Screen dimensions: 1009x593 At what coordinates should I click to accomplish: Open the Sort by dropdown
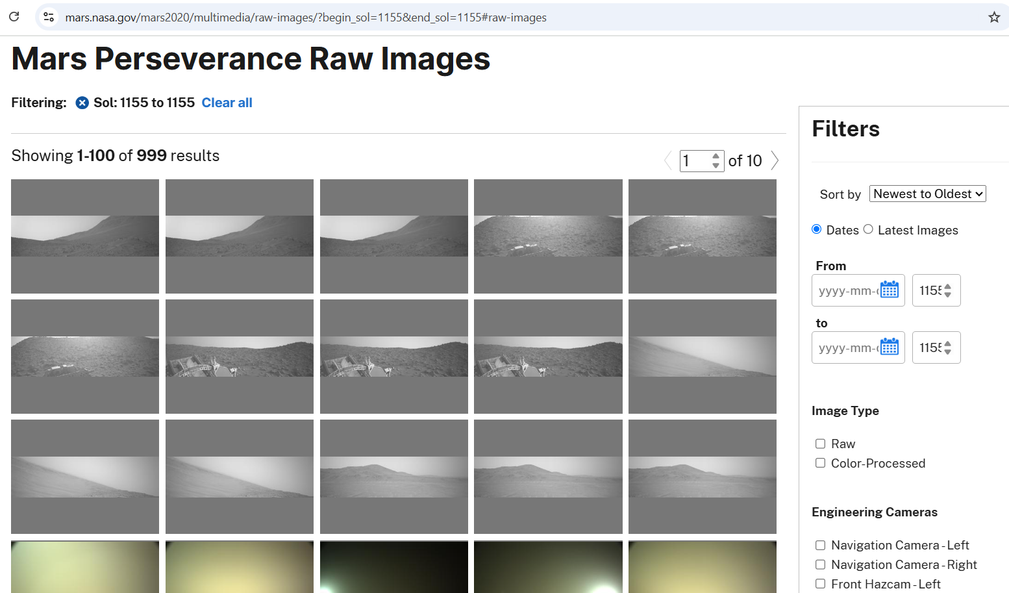[x=927, y=194]
